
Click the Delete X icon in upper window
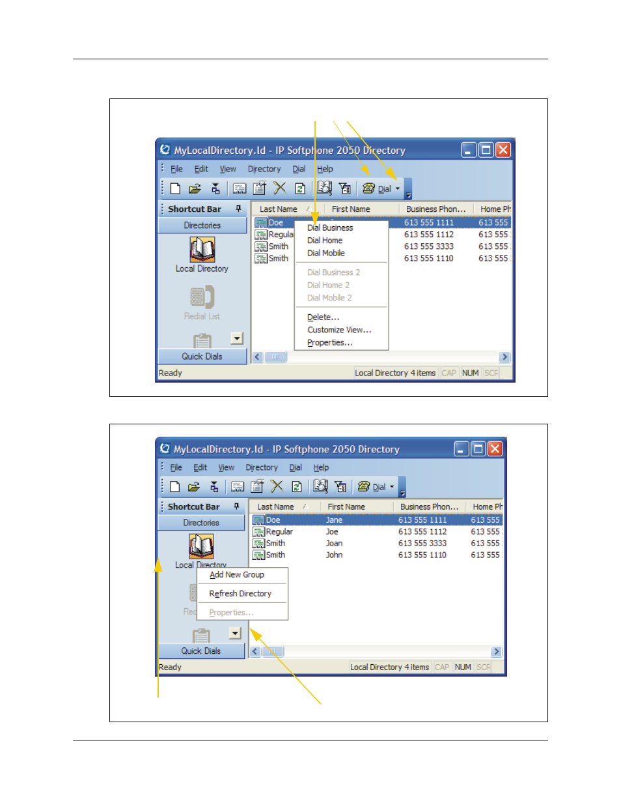[280, 188]
